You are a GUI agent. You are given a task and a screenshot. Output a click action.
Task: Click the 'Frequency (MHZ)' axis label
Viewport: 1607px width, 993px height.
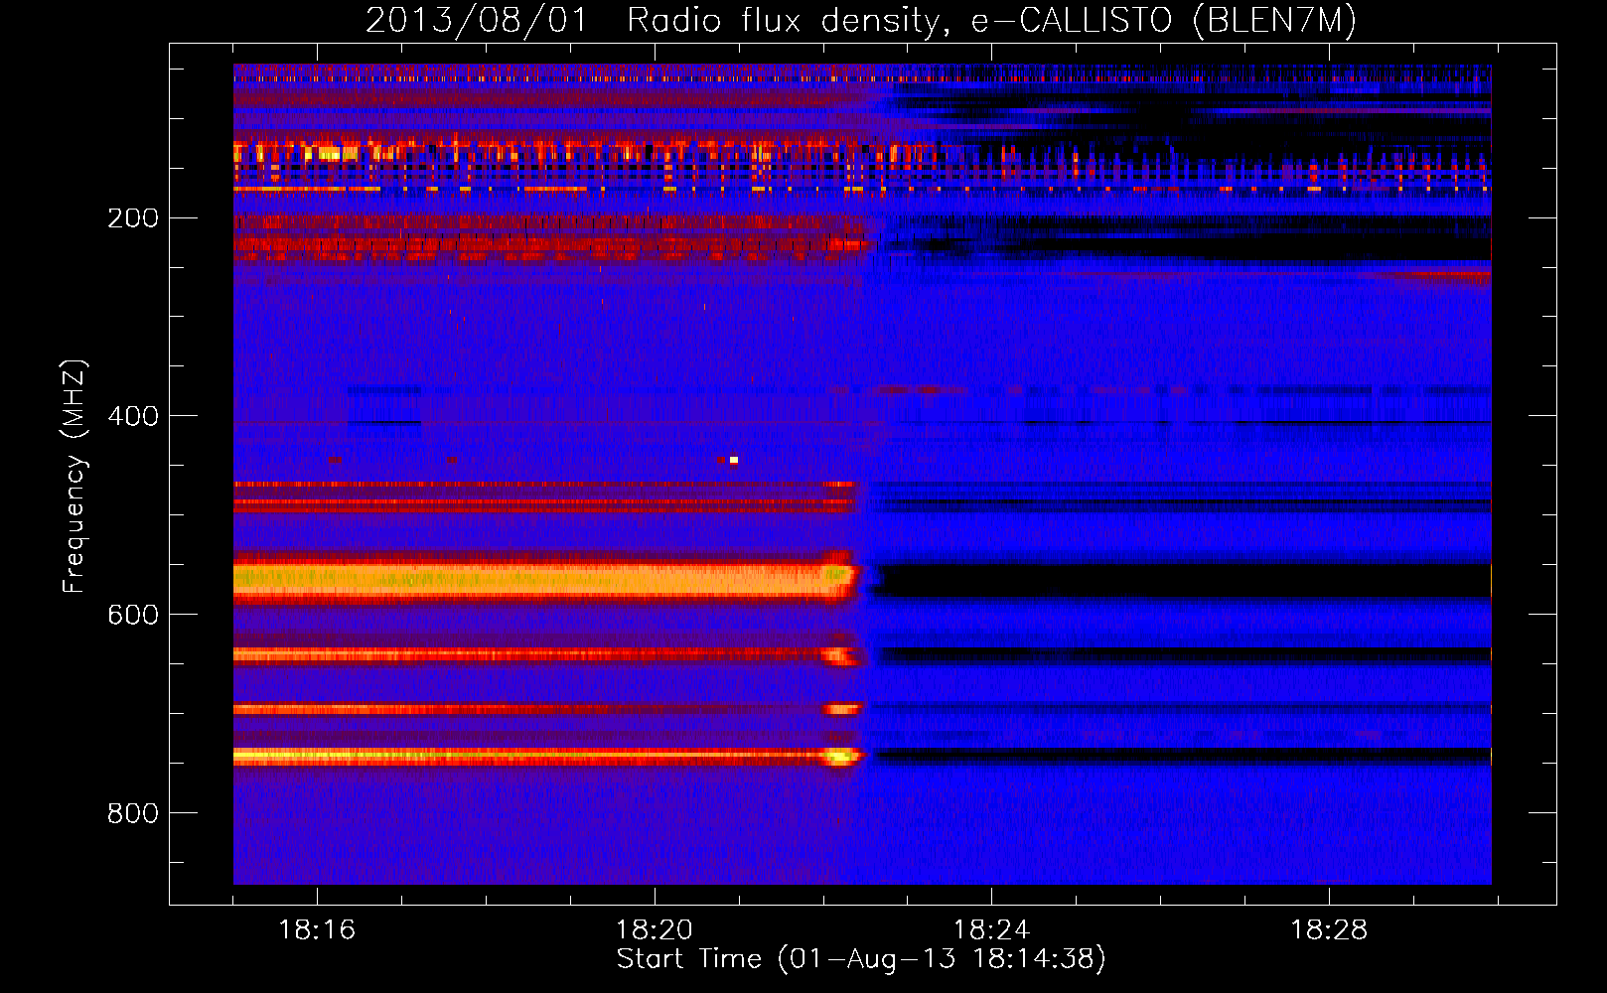click(x=74, y=476)
